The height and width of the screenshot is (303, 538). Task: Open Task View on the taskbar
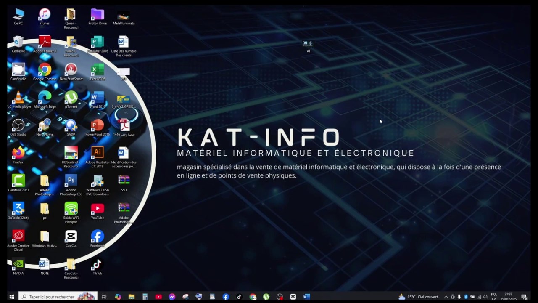click(x=104, y=297)
